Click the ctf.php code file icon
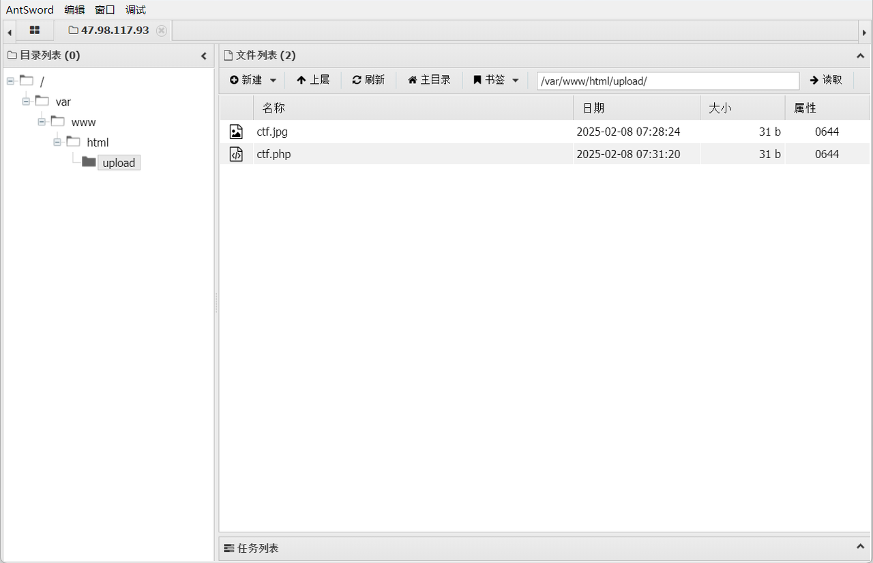 [236, 154]
